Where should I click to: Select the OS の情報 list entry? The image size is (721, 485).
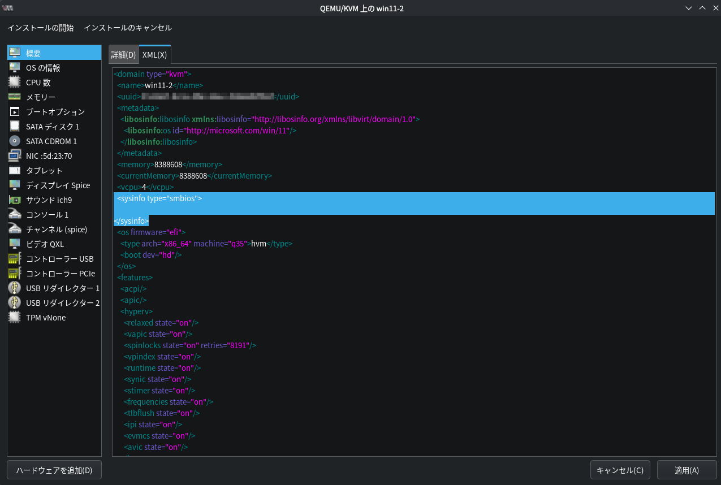point(54,68)
